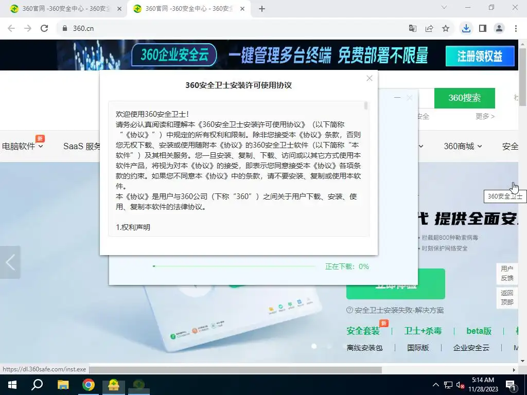Open the Chrome profile avatar

pos(499,29)
